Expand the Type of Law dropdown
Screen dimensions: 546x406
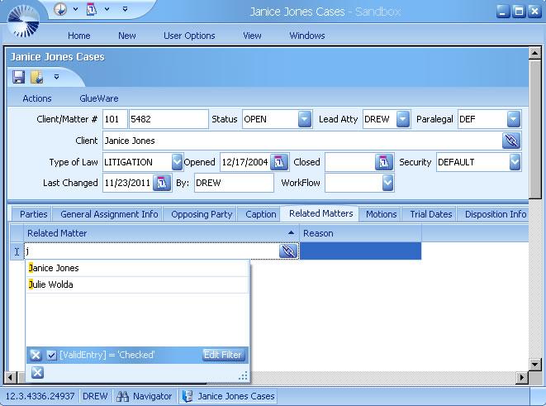pyautogui.click(x=177, y=162)
